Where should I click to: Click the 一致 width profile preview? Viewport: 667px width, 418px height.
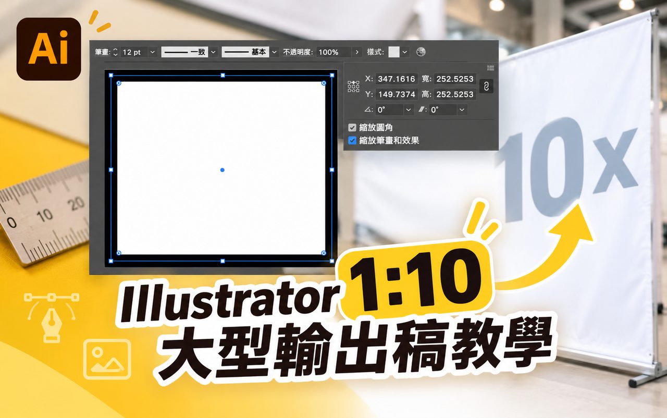(185, 52)
